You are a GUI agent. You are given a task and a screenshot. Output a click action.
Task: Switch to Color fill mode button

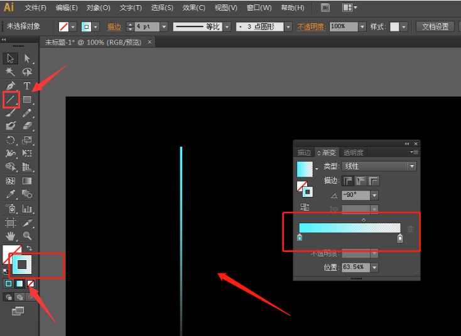pyautogui.click(x=9, y=283)
